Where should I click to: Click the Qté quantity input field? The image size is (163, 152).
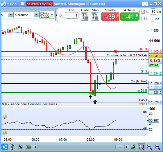(x=72, y=15)
